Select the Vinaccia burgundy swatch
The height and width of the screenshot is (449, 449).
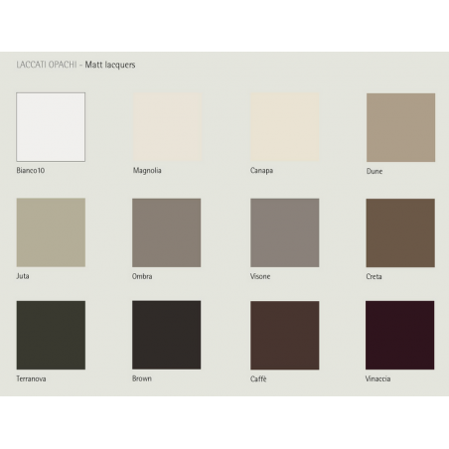pos(400,335)
